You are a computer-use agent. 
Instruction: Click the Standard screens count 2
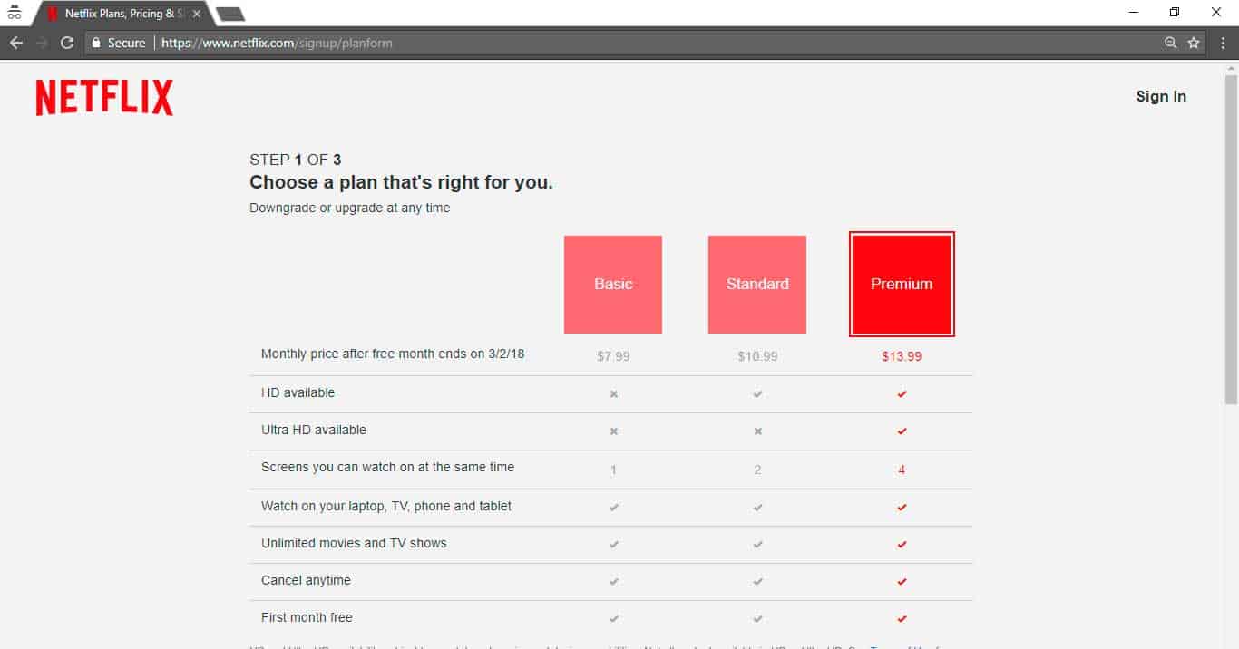pos(757,470)
